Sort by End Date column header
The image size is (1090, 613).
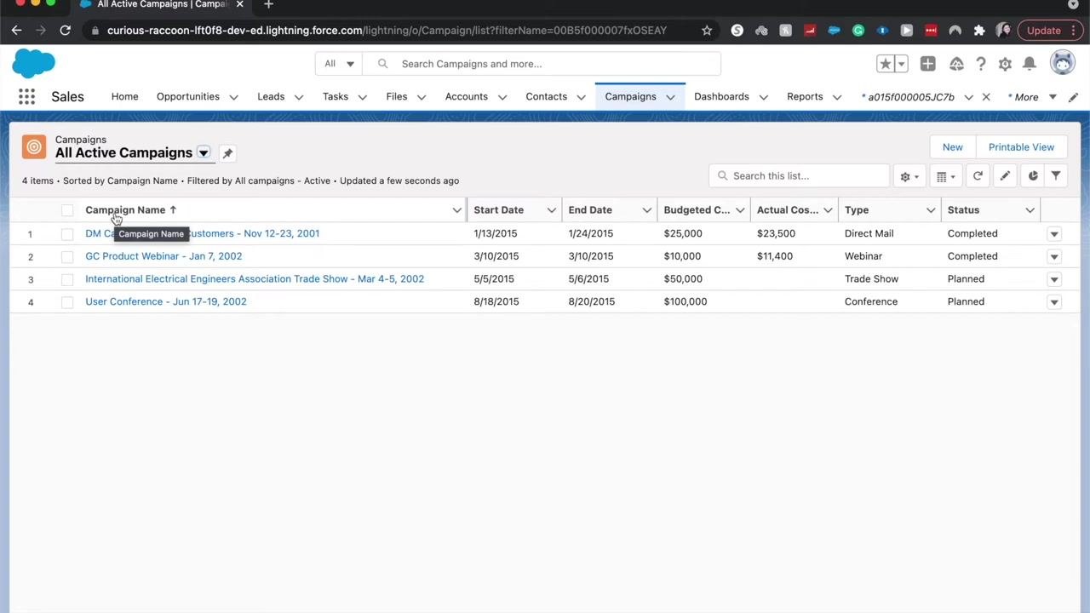(590, 210)
